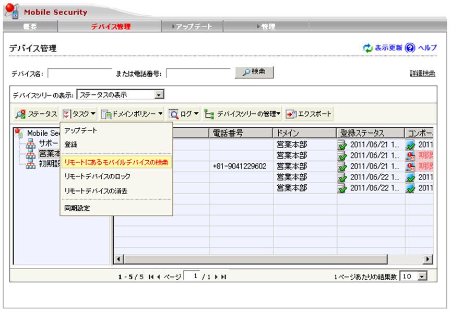Click the エクスポート export icon
The width and height of the screenshot is (451, 311).
click(x=291, y=114)
